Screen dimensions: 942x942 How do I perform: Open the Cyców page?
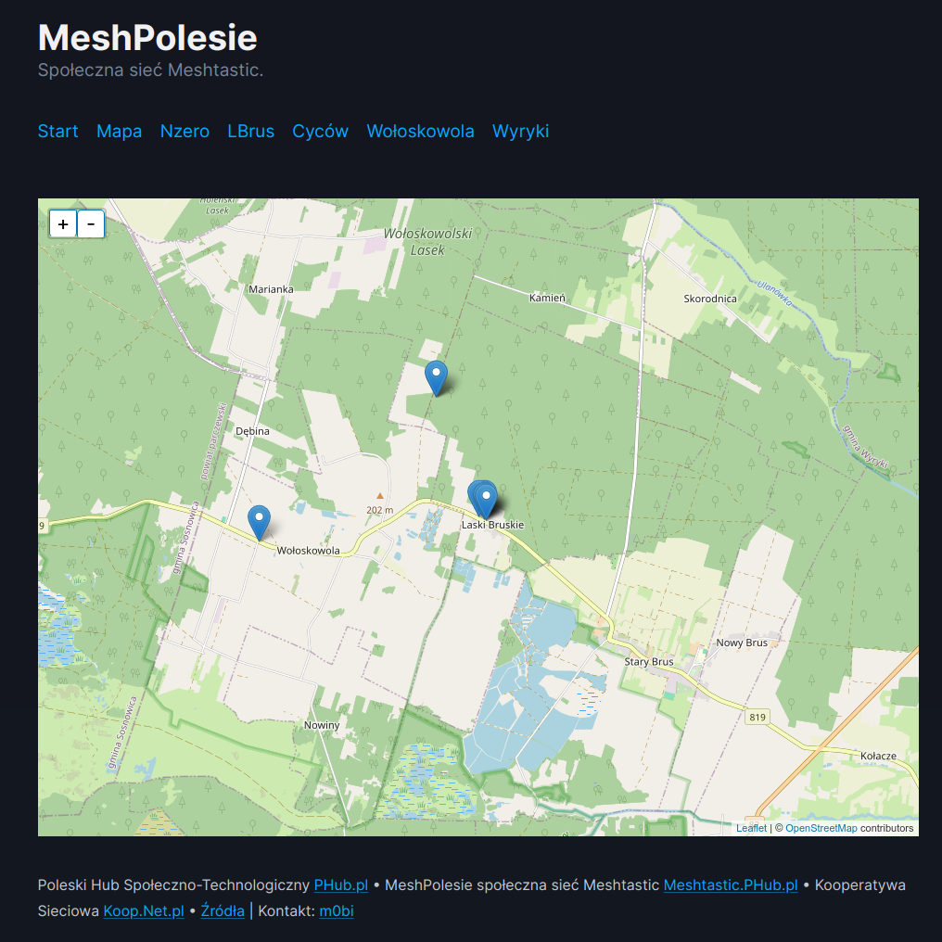(x=320, y=131)
